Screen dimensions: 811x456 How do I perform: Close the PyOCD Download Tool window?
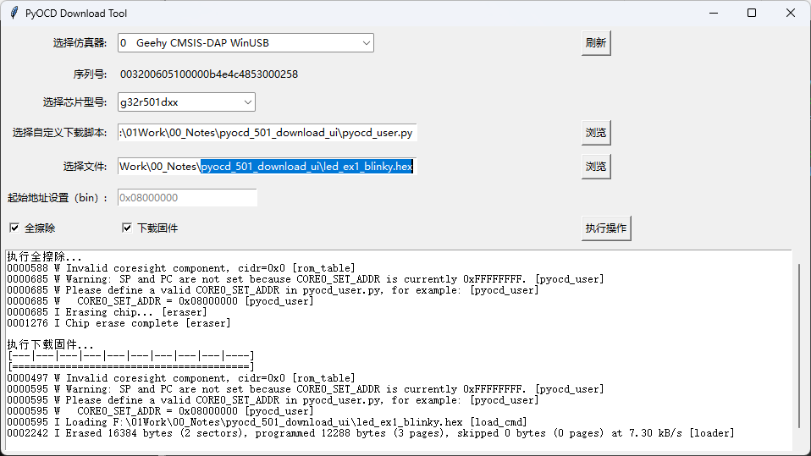(791, 13)
